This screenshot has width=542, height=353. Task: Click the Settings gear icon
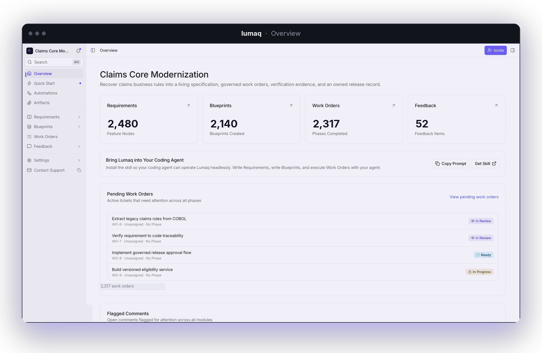click(x=29, y=160)
